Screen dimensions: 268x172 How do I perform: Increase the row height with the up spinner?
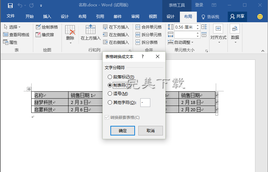198,26
